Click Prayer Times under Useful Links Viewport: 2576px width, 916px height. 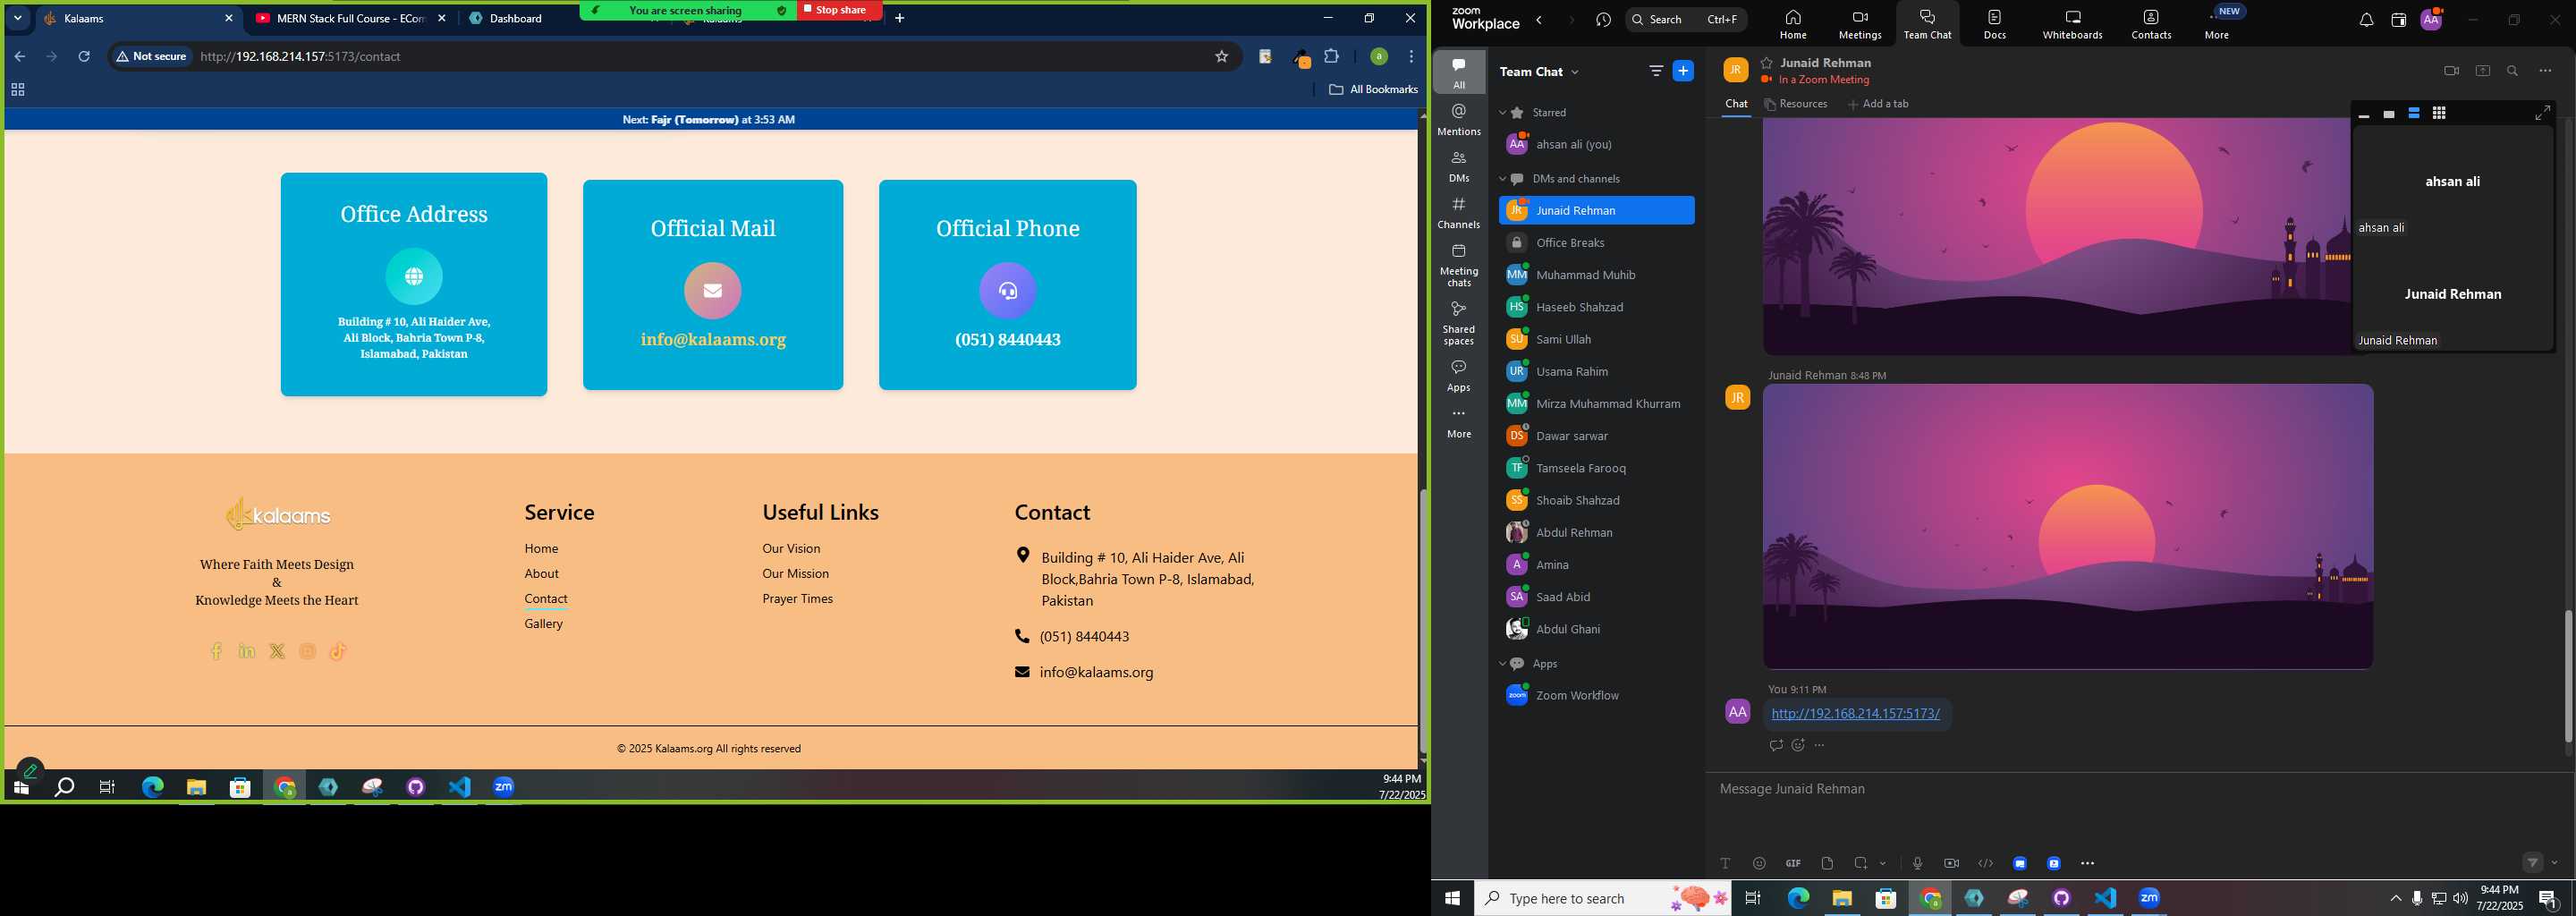797,599
